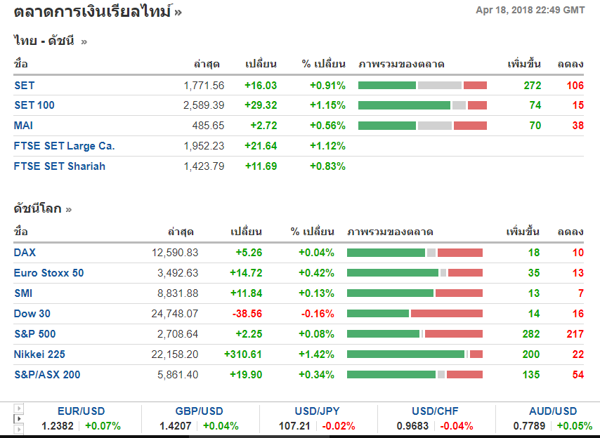Open the FTSE SET Shariah link

[x=60, y=166]
